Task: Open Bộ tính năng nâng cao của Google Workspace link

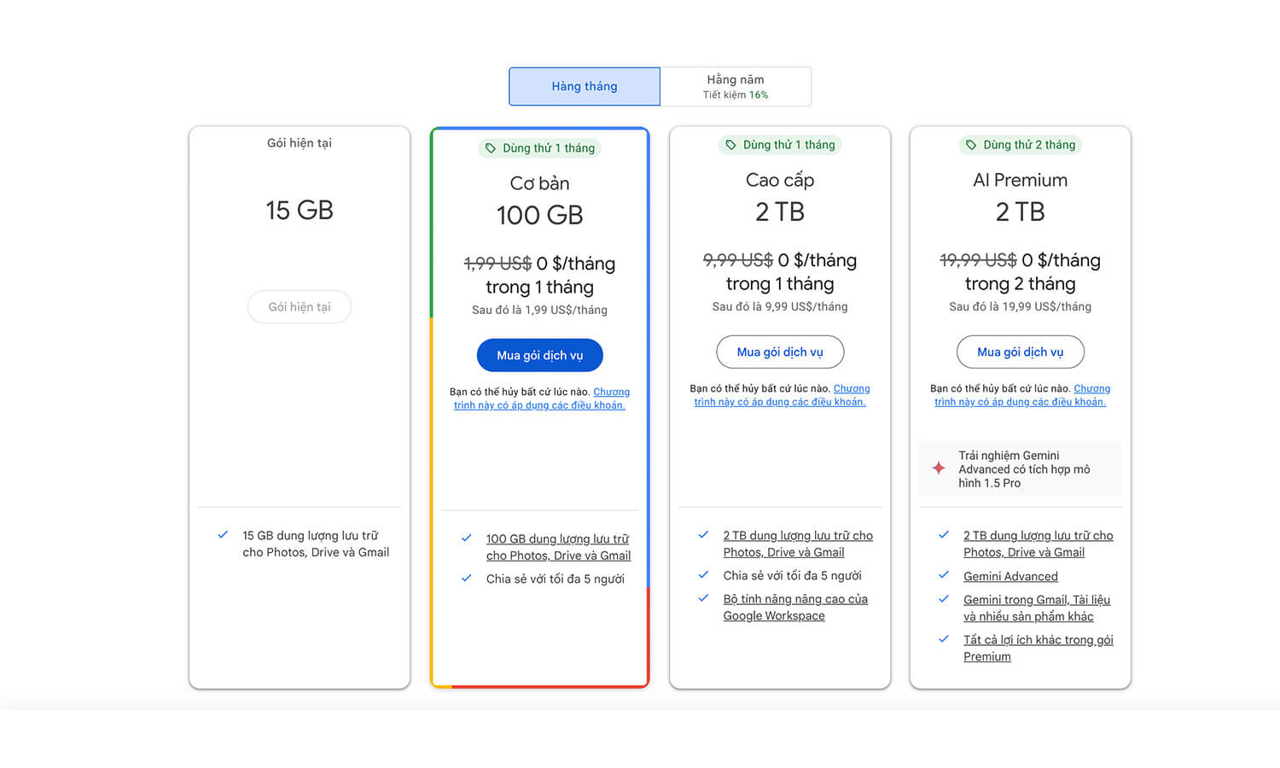Action: (x=795, y=607)
